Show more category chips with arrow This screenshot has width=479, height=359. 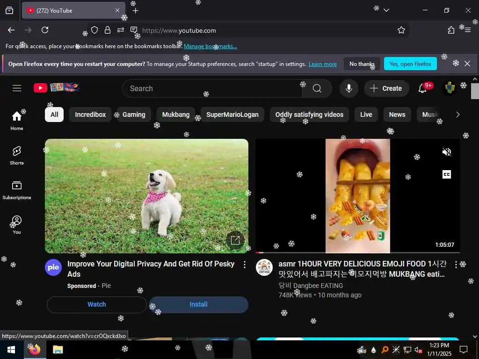(x=457, y=115)
